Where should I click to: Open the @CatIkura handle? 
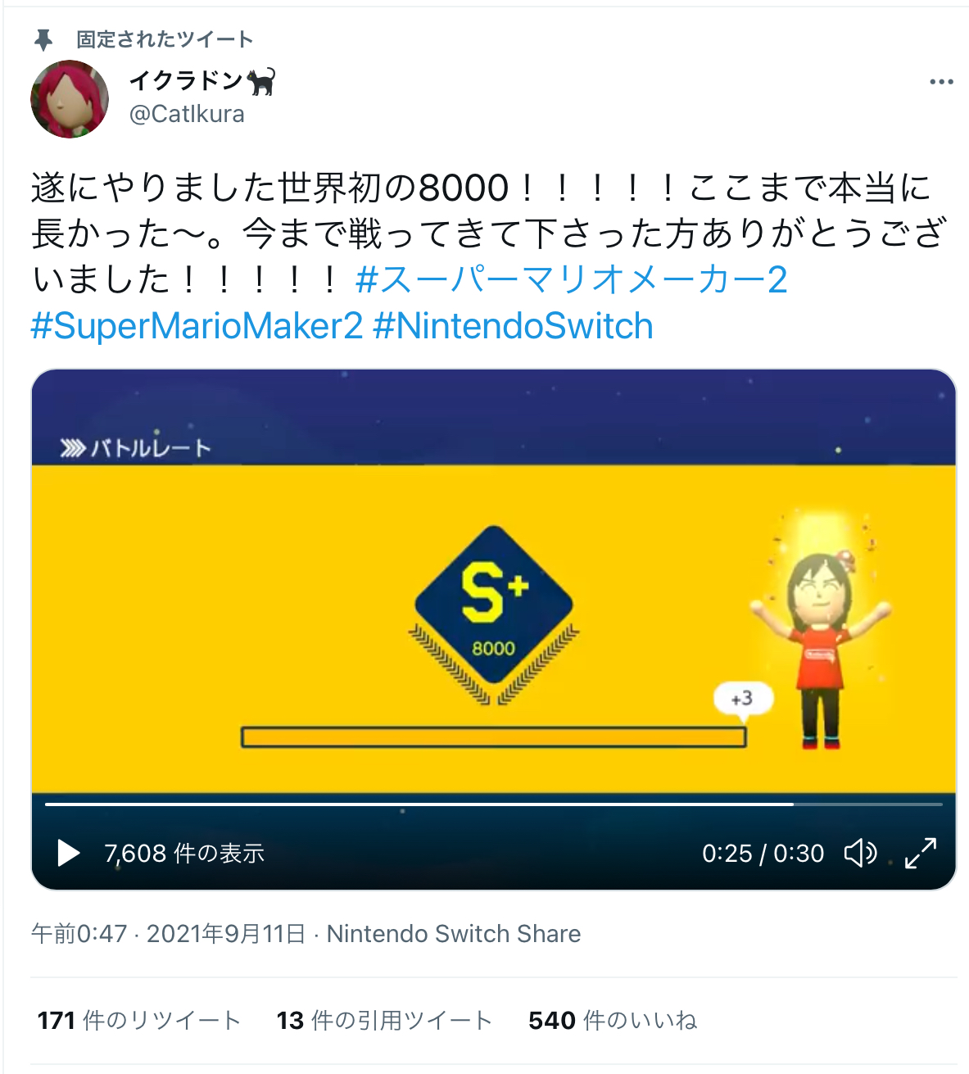tap(187, 114)
